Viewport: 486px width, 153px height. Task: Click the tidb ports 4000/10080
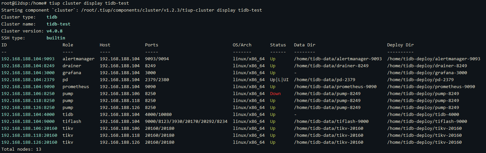(x=158, y=115)
